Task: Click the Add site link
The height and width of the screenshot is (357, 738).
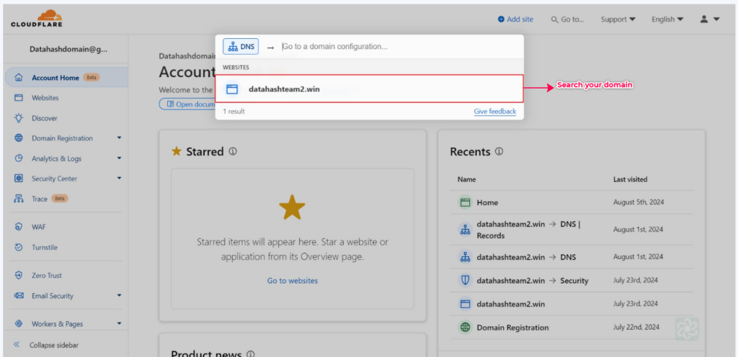Action: [x=515, y=19]
